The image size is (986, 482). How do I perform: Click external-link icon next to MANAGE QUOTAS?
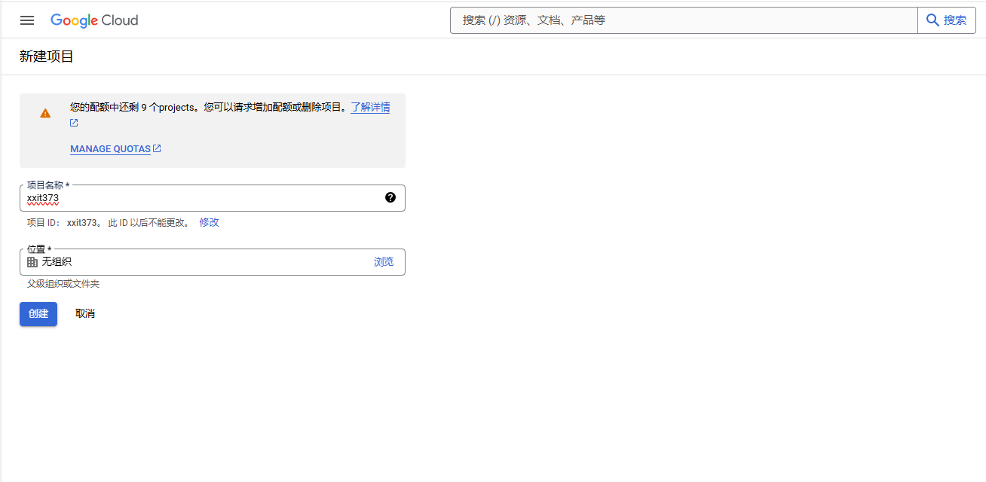(x=157, y=148)
